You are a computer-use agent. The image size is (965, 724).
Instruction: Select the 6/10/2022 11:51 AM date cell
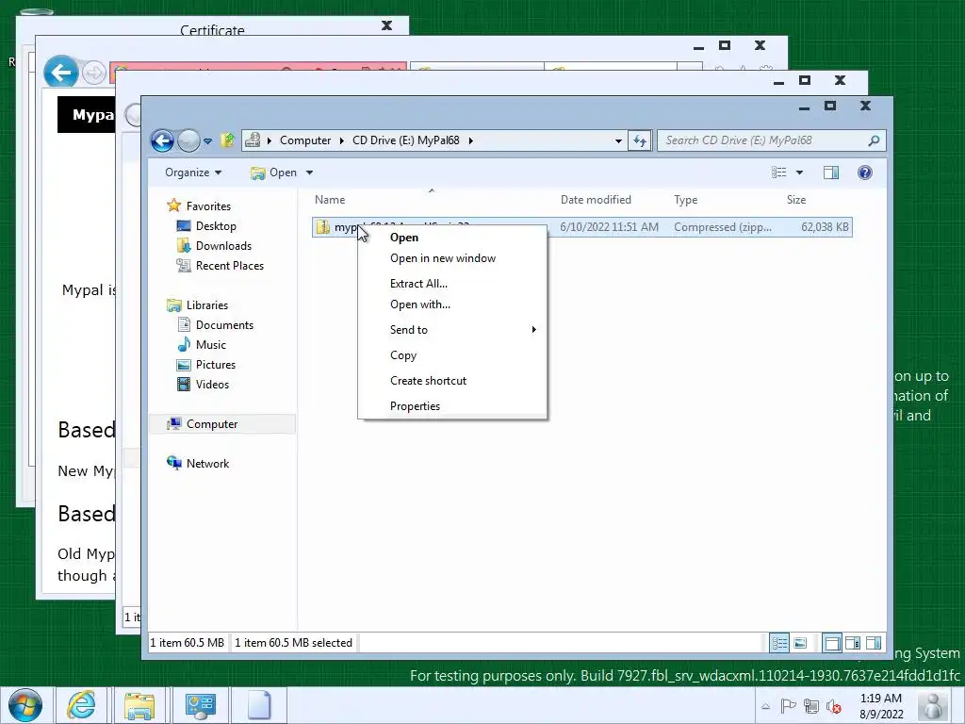tap(609, 227)
